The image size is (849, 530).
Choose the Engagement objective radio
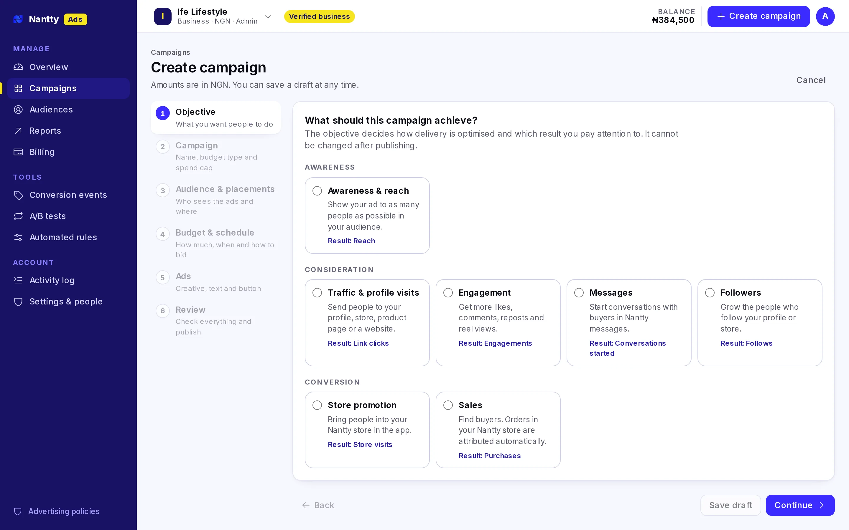pos(448,293)
